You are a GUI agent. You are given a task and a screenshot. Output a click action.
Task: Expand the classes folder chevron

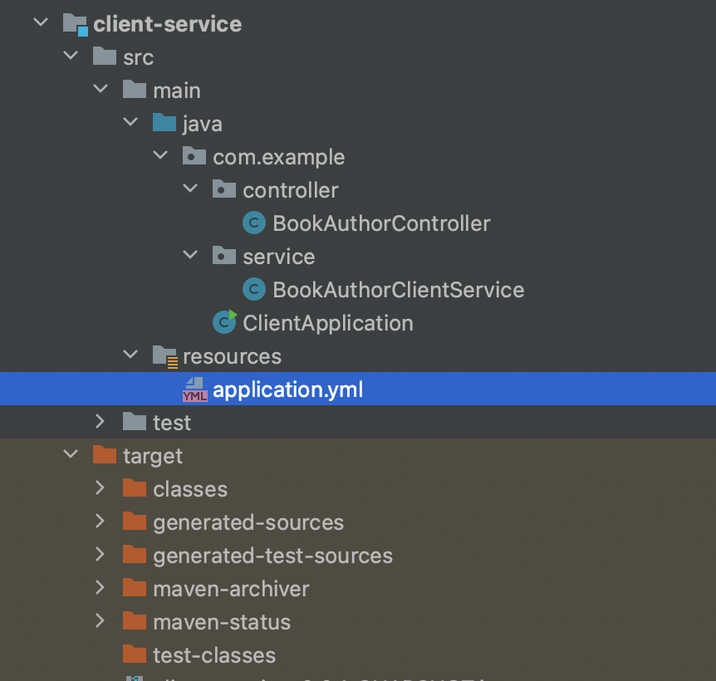point(100,487)
